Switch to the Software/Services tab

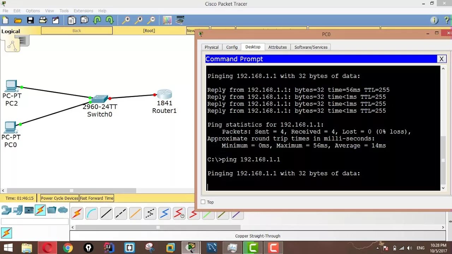tap(311, 47)
